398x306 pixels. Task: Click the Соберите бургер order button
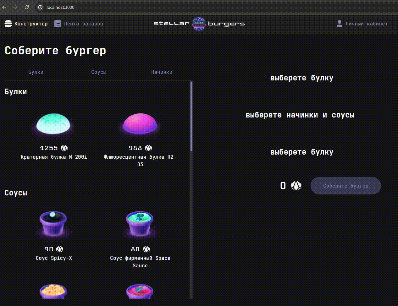[346, 186]
